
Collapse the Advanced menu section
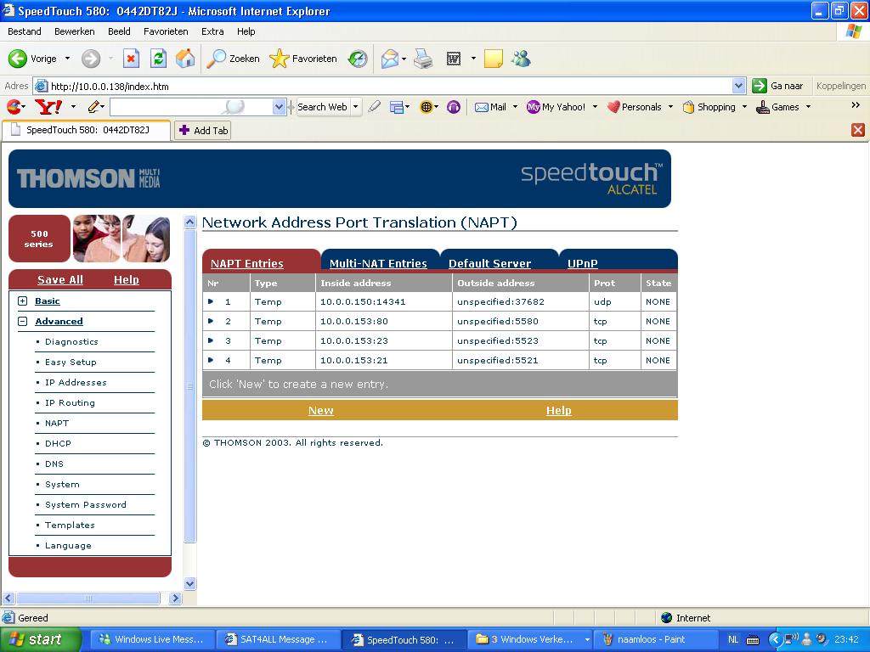(x=23, y=322)
